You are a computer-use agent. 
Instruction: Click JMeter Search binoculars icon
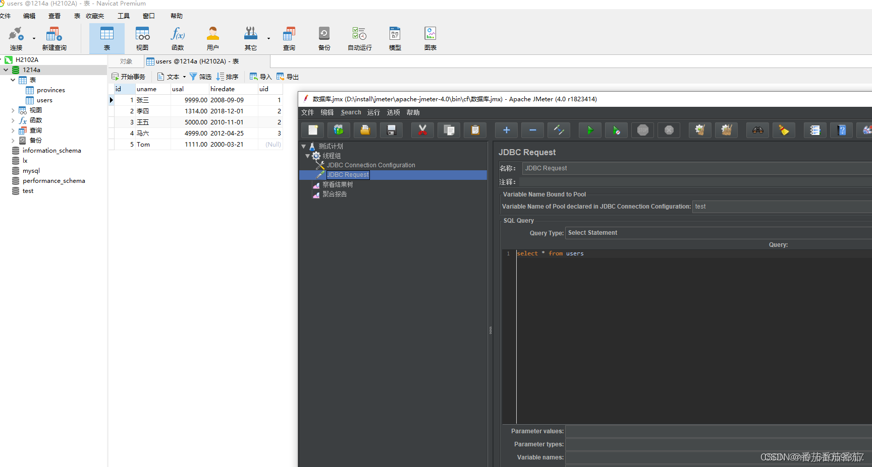tap(758, 130)
